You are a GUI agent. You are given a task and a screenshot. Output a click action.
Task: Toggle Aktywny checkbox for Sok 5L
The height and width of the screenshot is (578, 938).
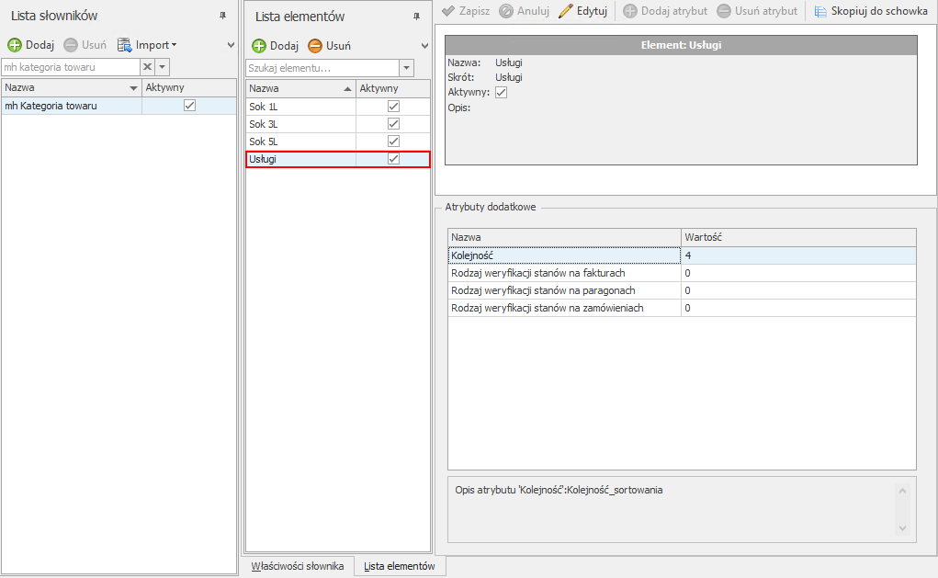point(393,142)
